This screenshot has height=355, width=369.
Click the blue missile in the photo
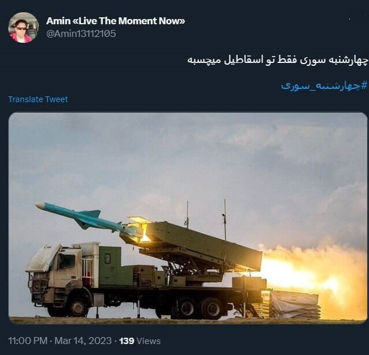tap(80, 217)
